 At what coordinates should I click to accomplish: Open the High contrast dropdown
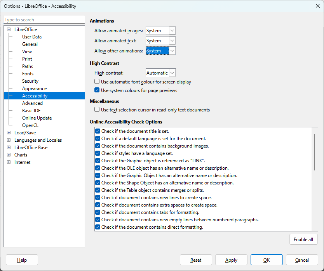pos(161,73)
